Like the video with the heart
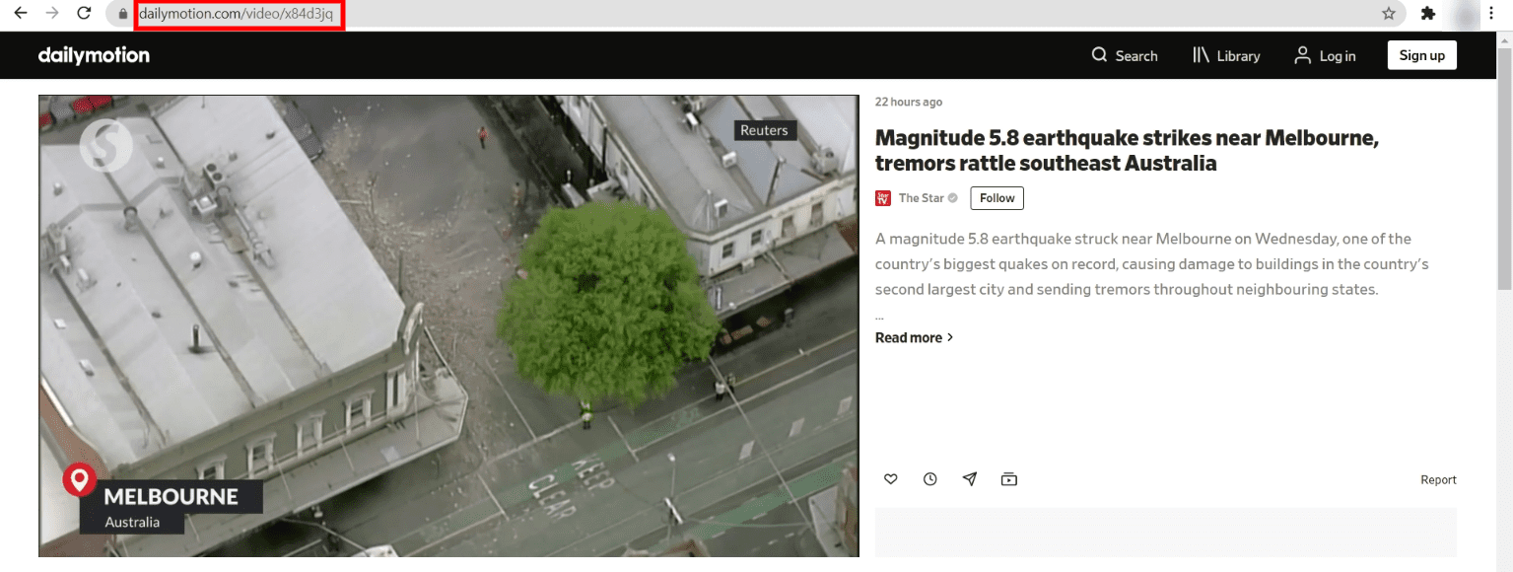 click(x=890, y=478)
